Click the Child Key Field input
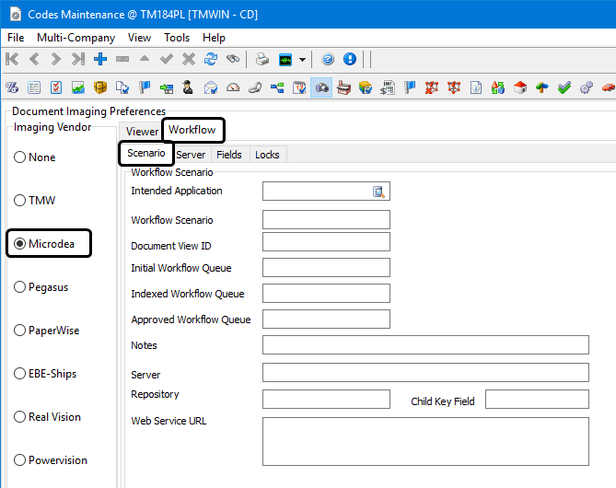Viewport: 616px width, 488px height. (537, 399)
